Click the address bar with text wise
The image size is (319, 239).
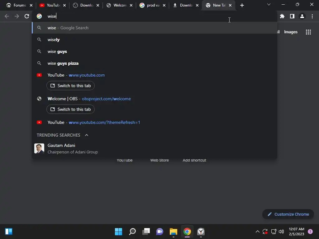(x=155, y=16)
